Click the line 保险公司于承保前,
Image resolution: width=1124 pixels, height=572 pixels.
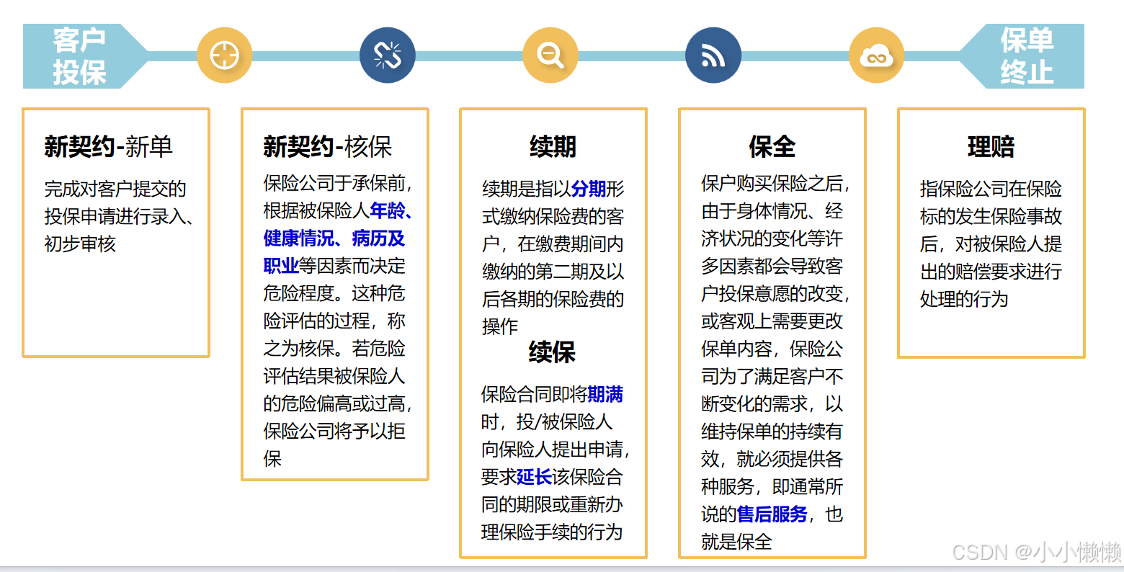338,183
